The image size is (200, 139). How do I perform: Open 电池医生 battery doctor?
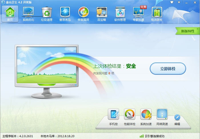[x=157, y=14]
